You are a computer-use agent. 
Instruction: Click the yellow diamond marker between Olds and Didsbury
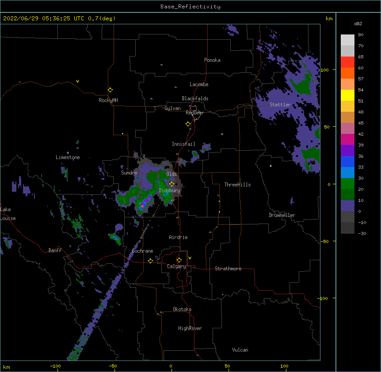tap(171, 184)
